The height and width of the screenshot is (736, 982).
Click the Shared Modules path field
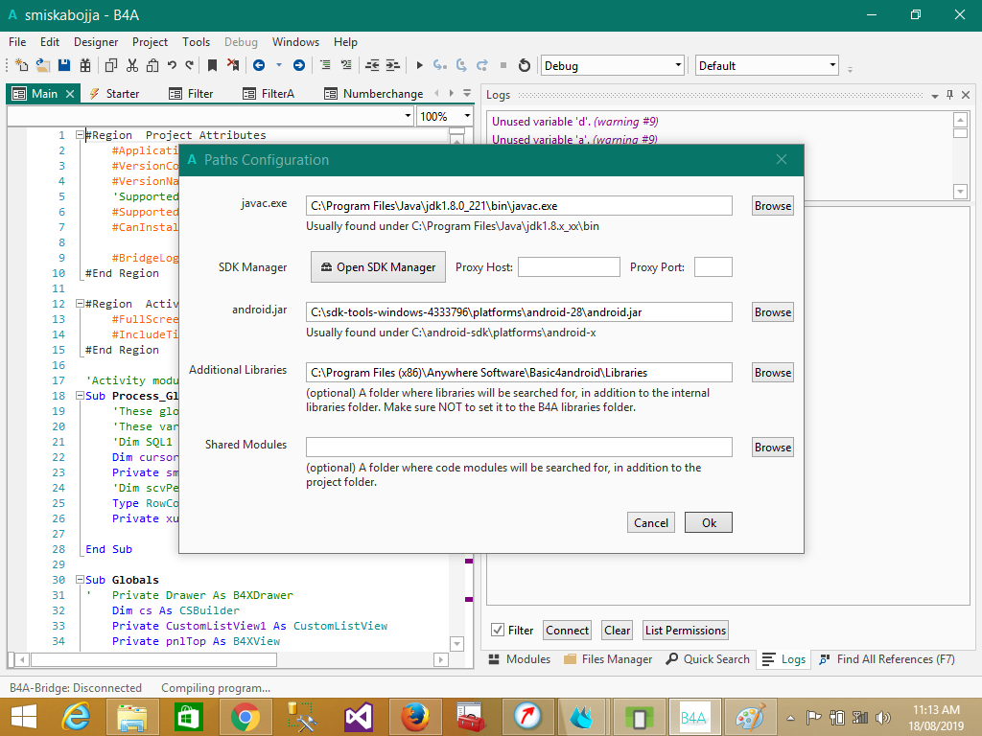(519, 448)
